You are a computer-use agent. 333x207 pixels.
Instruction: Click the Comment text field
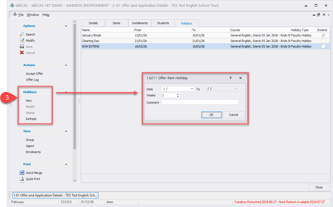point(200,102)
